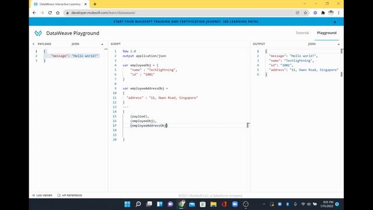Open the Office app on the taskbar
The height and width of the screenshot is (210, 373).
[x=224, y=204]
